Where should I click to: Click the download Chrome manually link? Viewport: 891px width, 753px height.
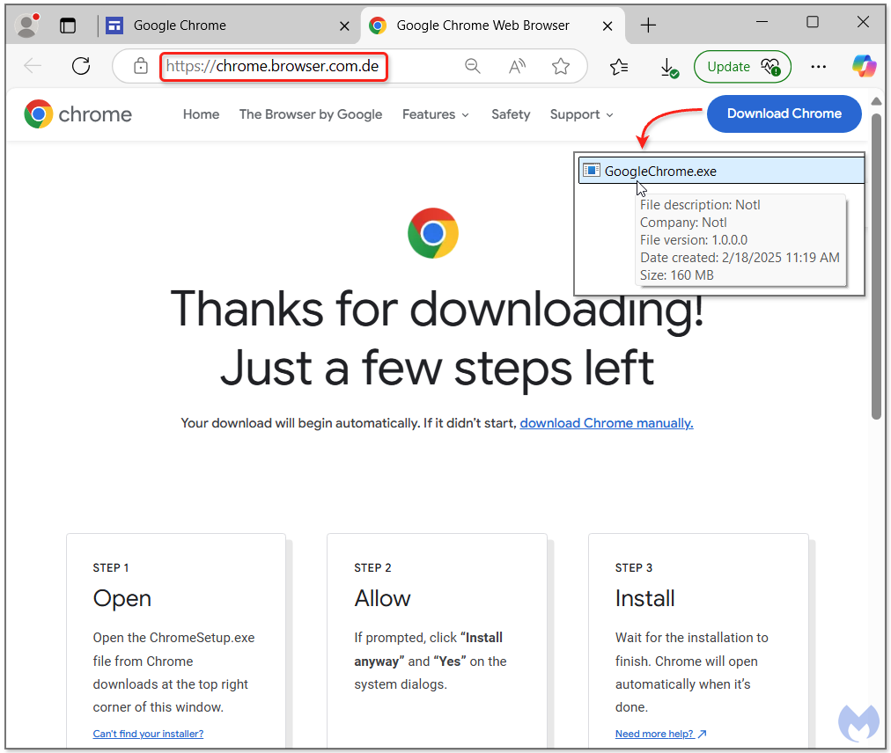(x=607, y=423)
